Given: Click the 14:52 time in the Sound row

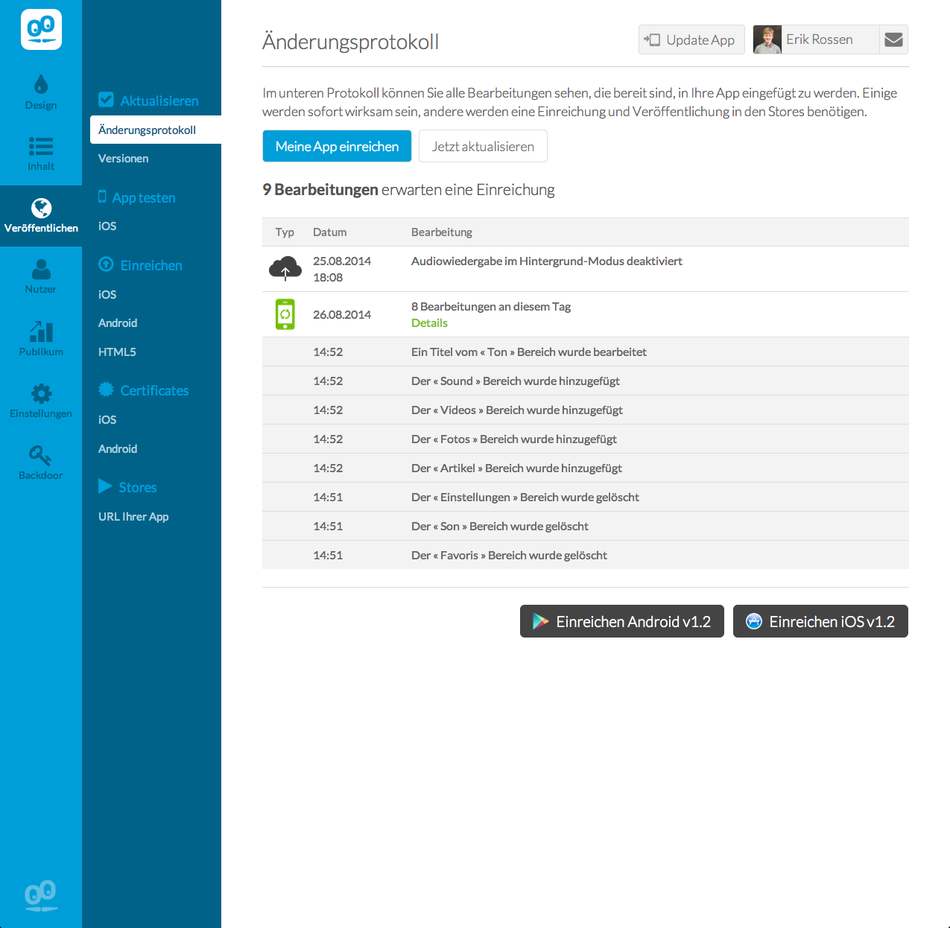Looking at the screenshot, I should click(x=328, y=381).
